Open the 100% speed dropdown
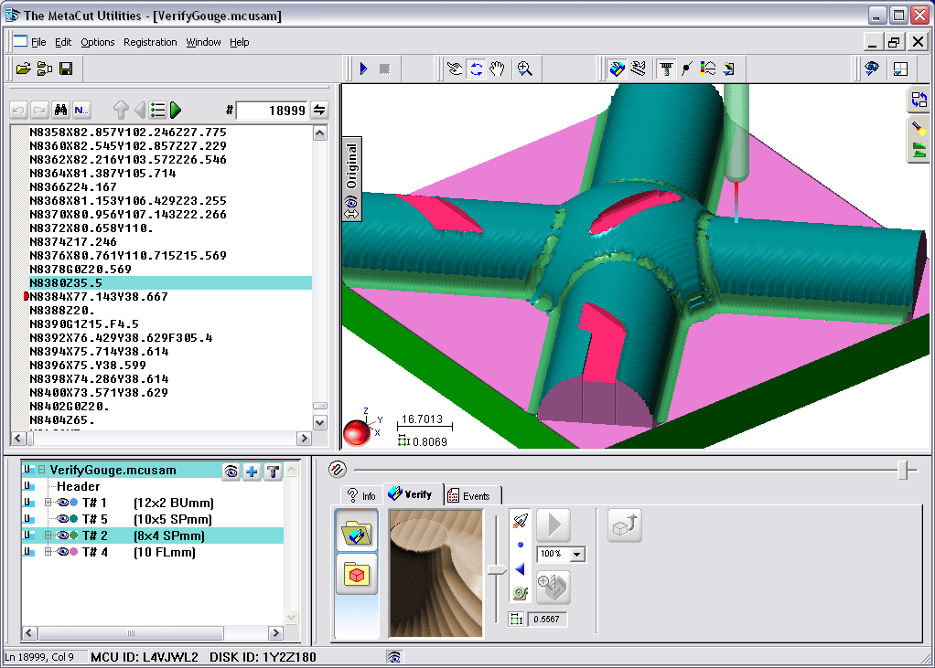This screenshot has width=935, height=668. click(576, 555)
